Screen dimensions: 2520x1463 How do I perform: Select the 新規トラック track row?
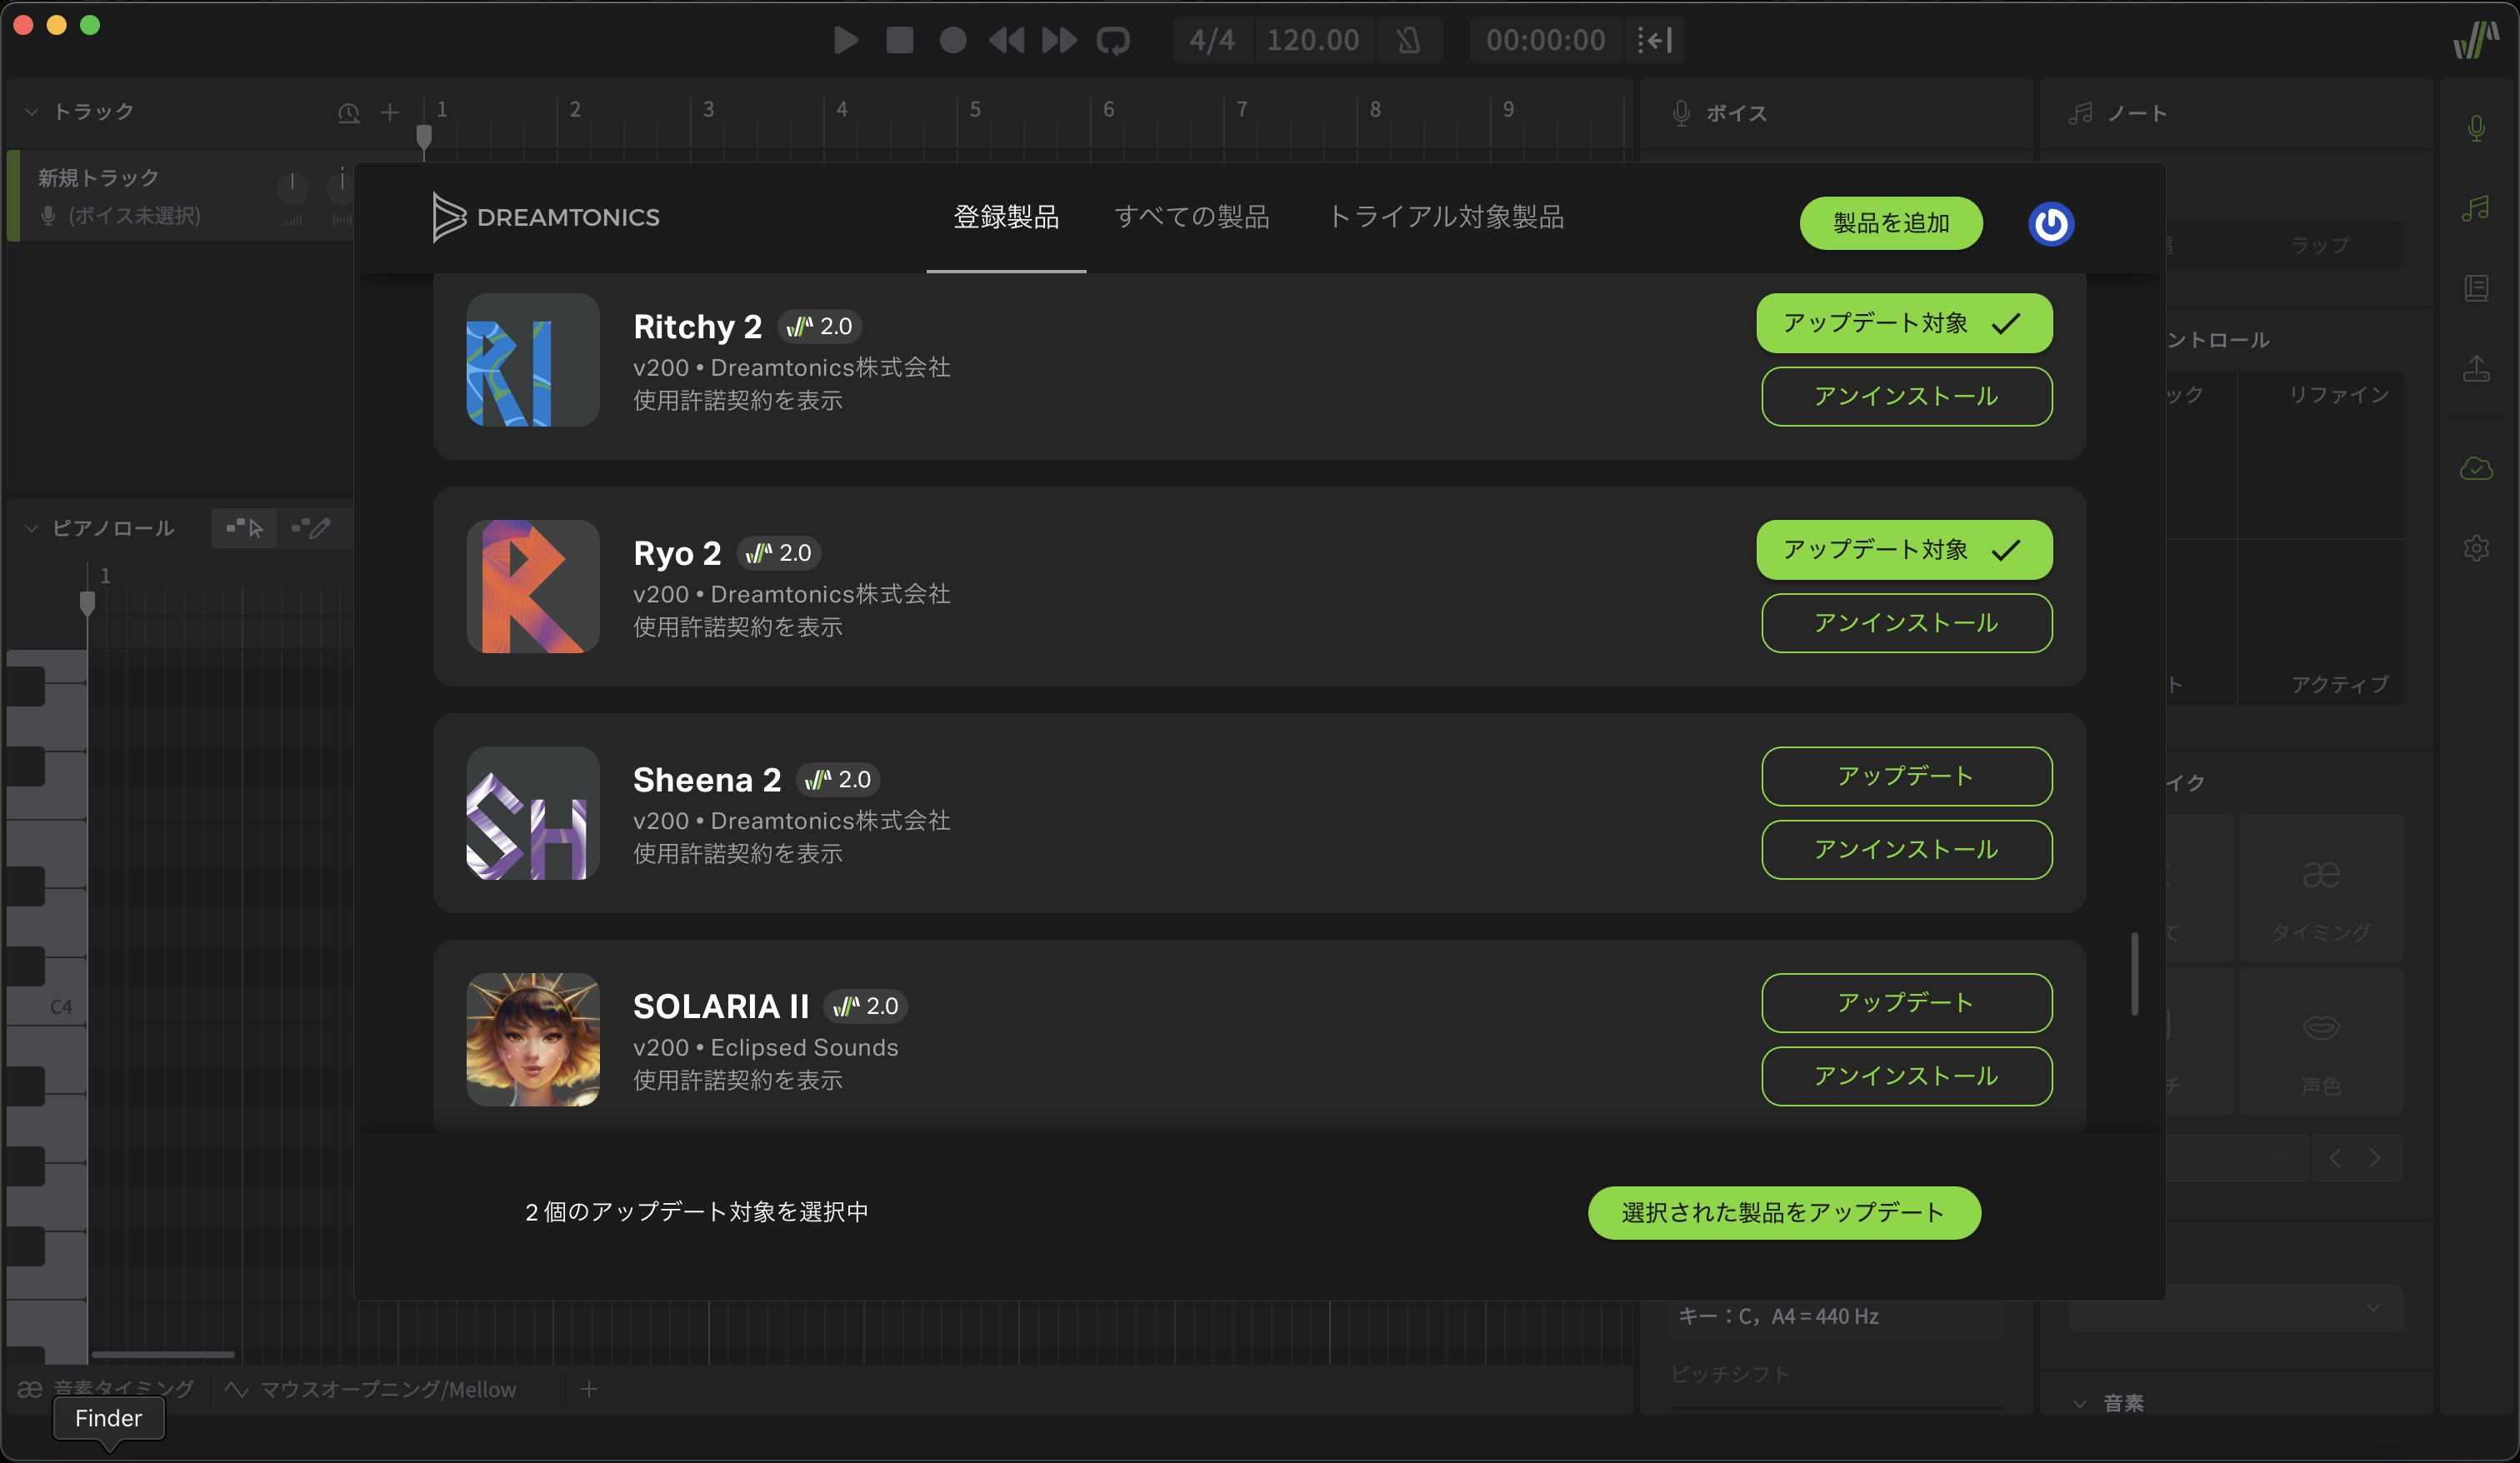[180, 195]
